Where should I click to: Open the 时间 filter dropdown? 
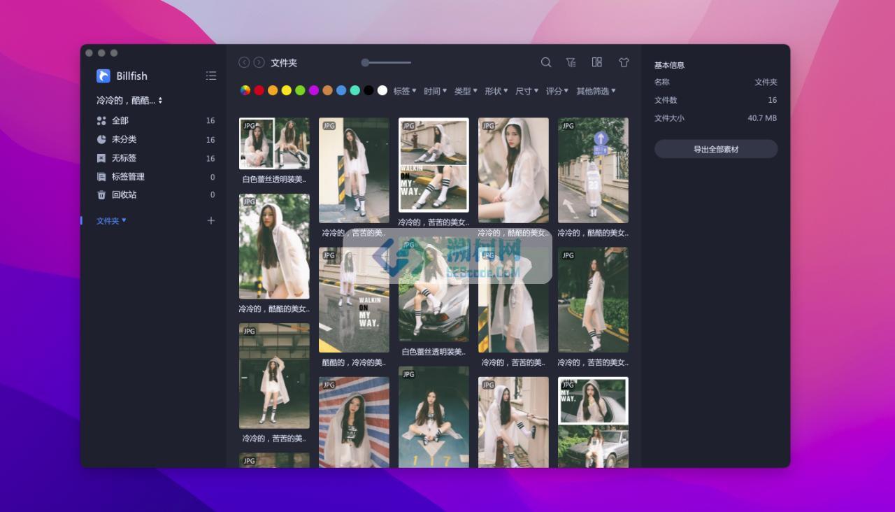tap(436, 91)
